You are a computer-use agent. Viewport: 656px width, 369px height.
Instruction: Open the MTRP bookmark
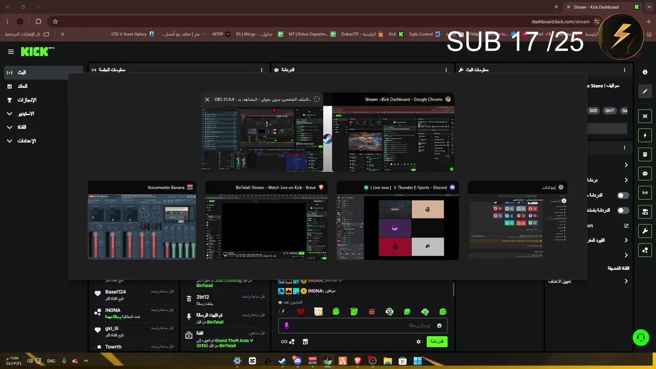pyautogui.click(x=221, y=34)
